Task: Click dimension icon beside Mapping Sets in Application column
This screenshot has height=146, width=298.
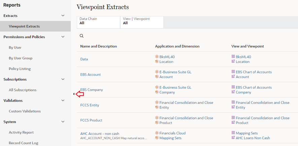Action: pos(157,138)
